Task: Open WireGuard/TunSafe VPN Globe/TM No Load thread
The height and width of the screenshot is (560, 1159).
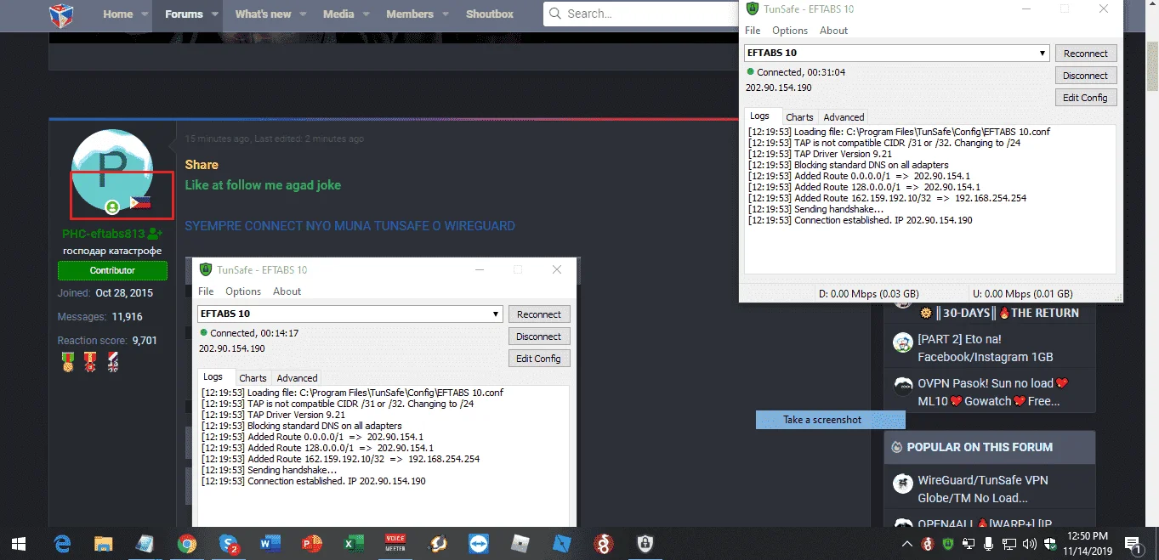Action: pos(983,489)
